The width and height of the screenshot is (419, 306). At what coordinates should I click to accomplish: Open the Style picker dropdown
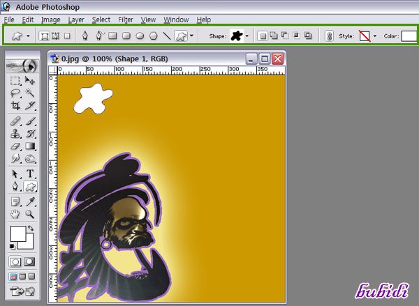click(x=374, y=36)
